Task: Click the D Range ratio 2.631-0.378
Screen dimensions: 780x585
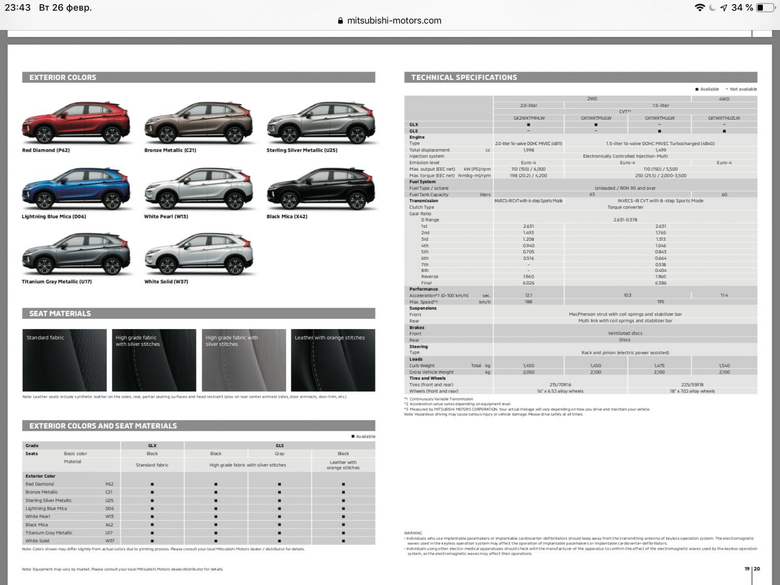Action: [625, 220]
